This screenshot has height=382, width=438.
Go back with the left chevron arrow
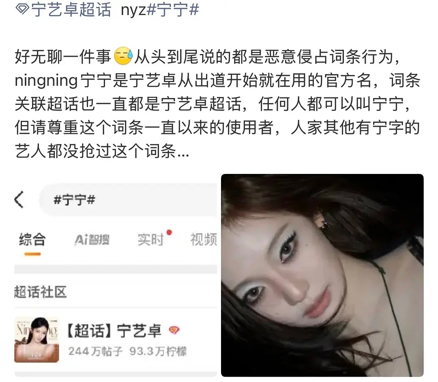(x=19, y=200)
